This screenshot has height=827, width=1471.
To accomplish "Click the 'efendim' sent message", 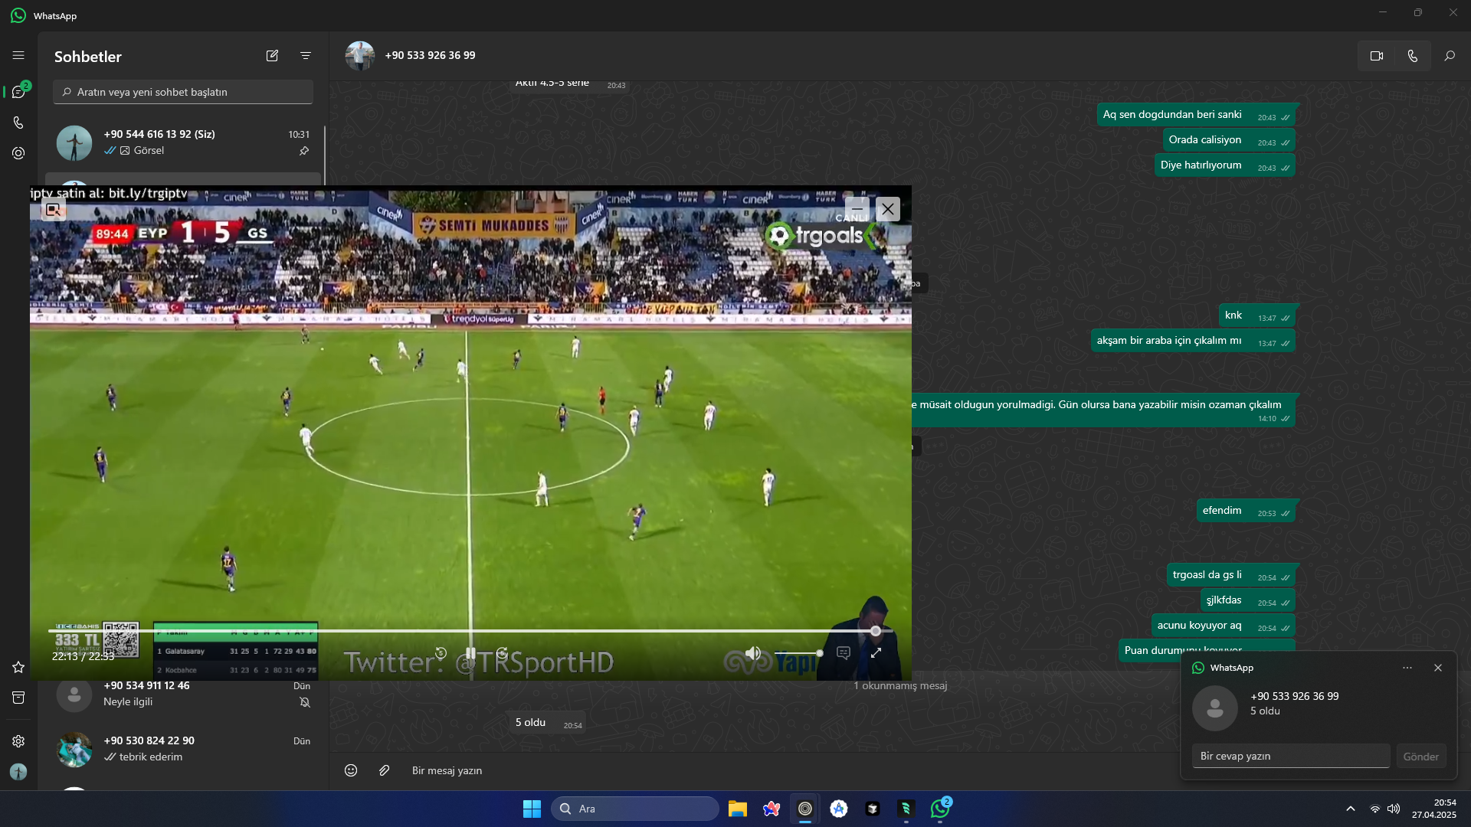I will click(1246, 511).
